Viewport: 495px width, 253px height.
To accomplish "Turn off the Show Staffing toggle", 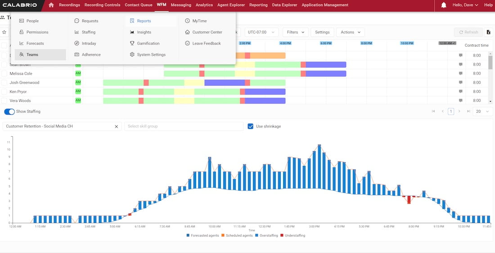I will (x=9, y=111).
